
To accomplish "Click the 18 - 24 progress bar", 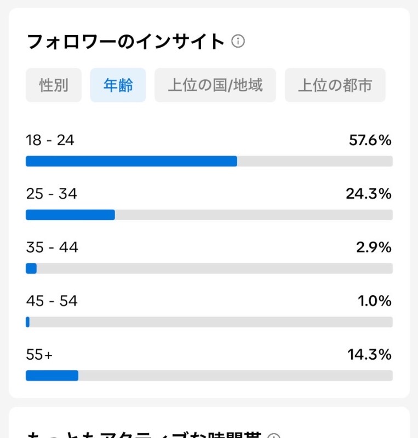I will tap(209, 161).
